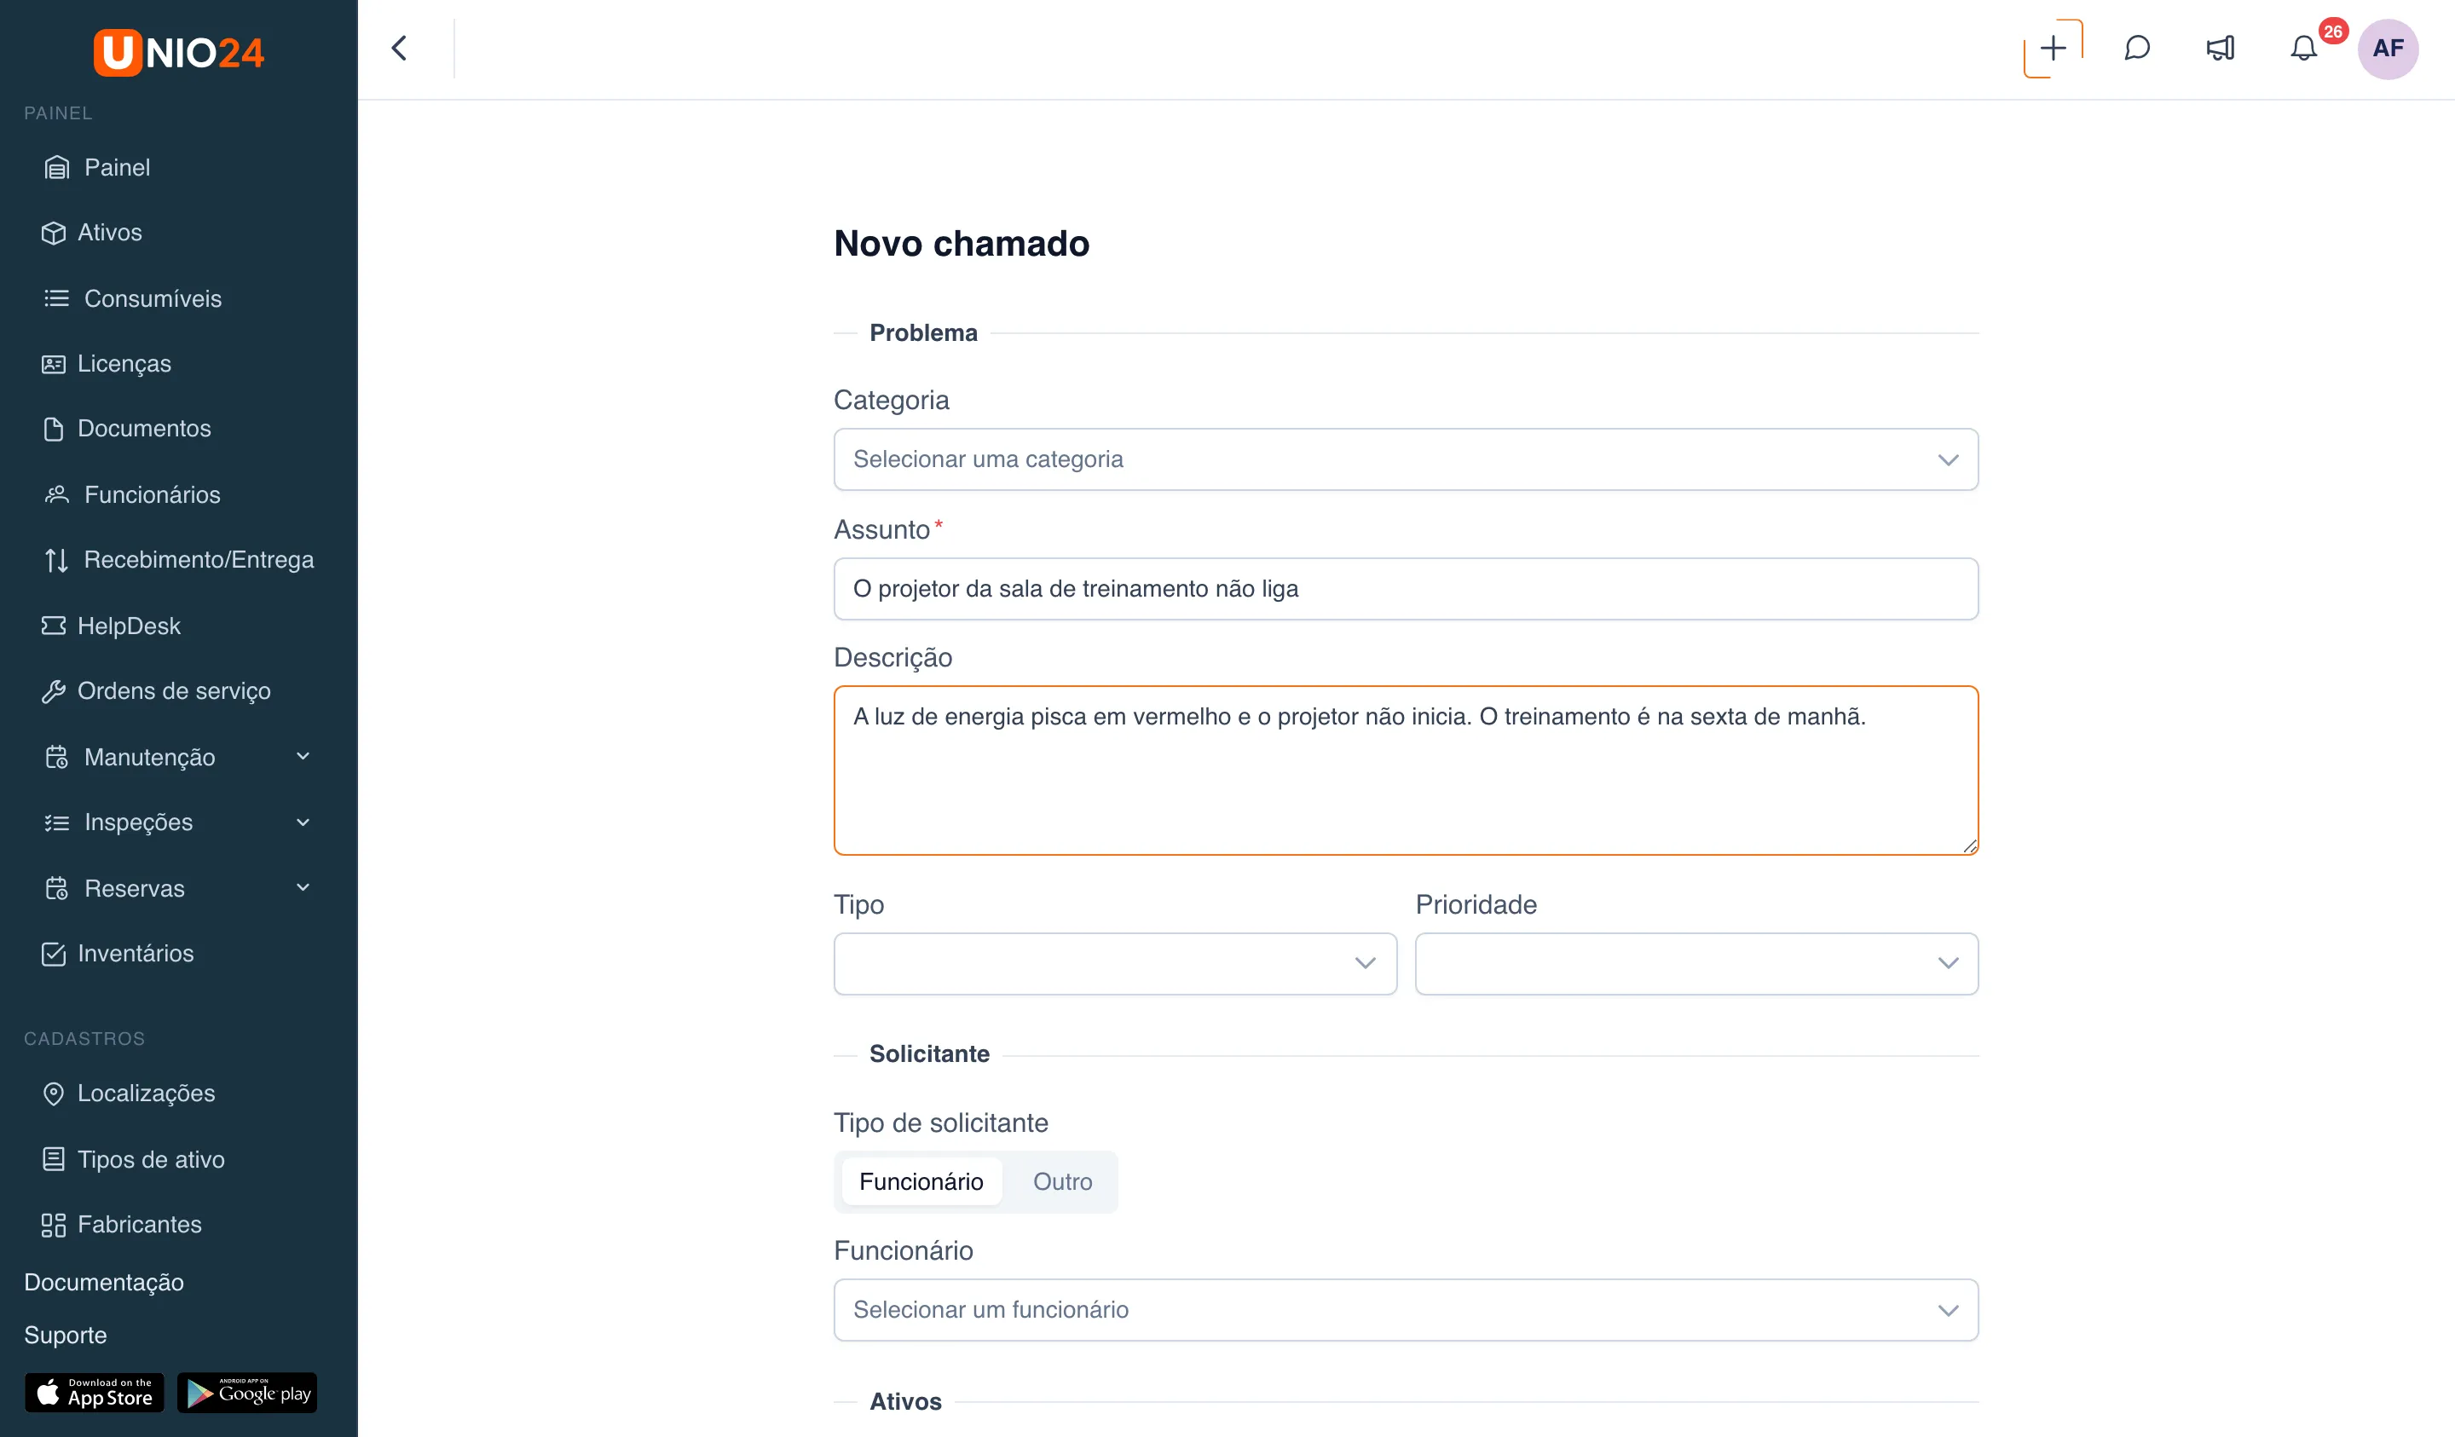Select Outro as requester type
This screenshot has width=2455, height=1437.
[1062, 1182]
